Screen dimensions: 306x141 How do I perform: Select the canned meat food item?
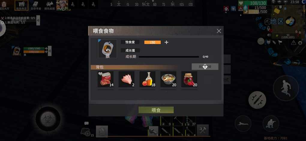tap(106, 79)
